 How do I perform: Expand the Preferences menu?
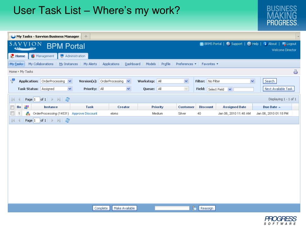(186, 64)
